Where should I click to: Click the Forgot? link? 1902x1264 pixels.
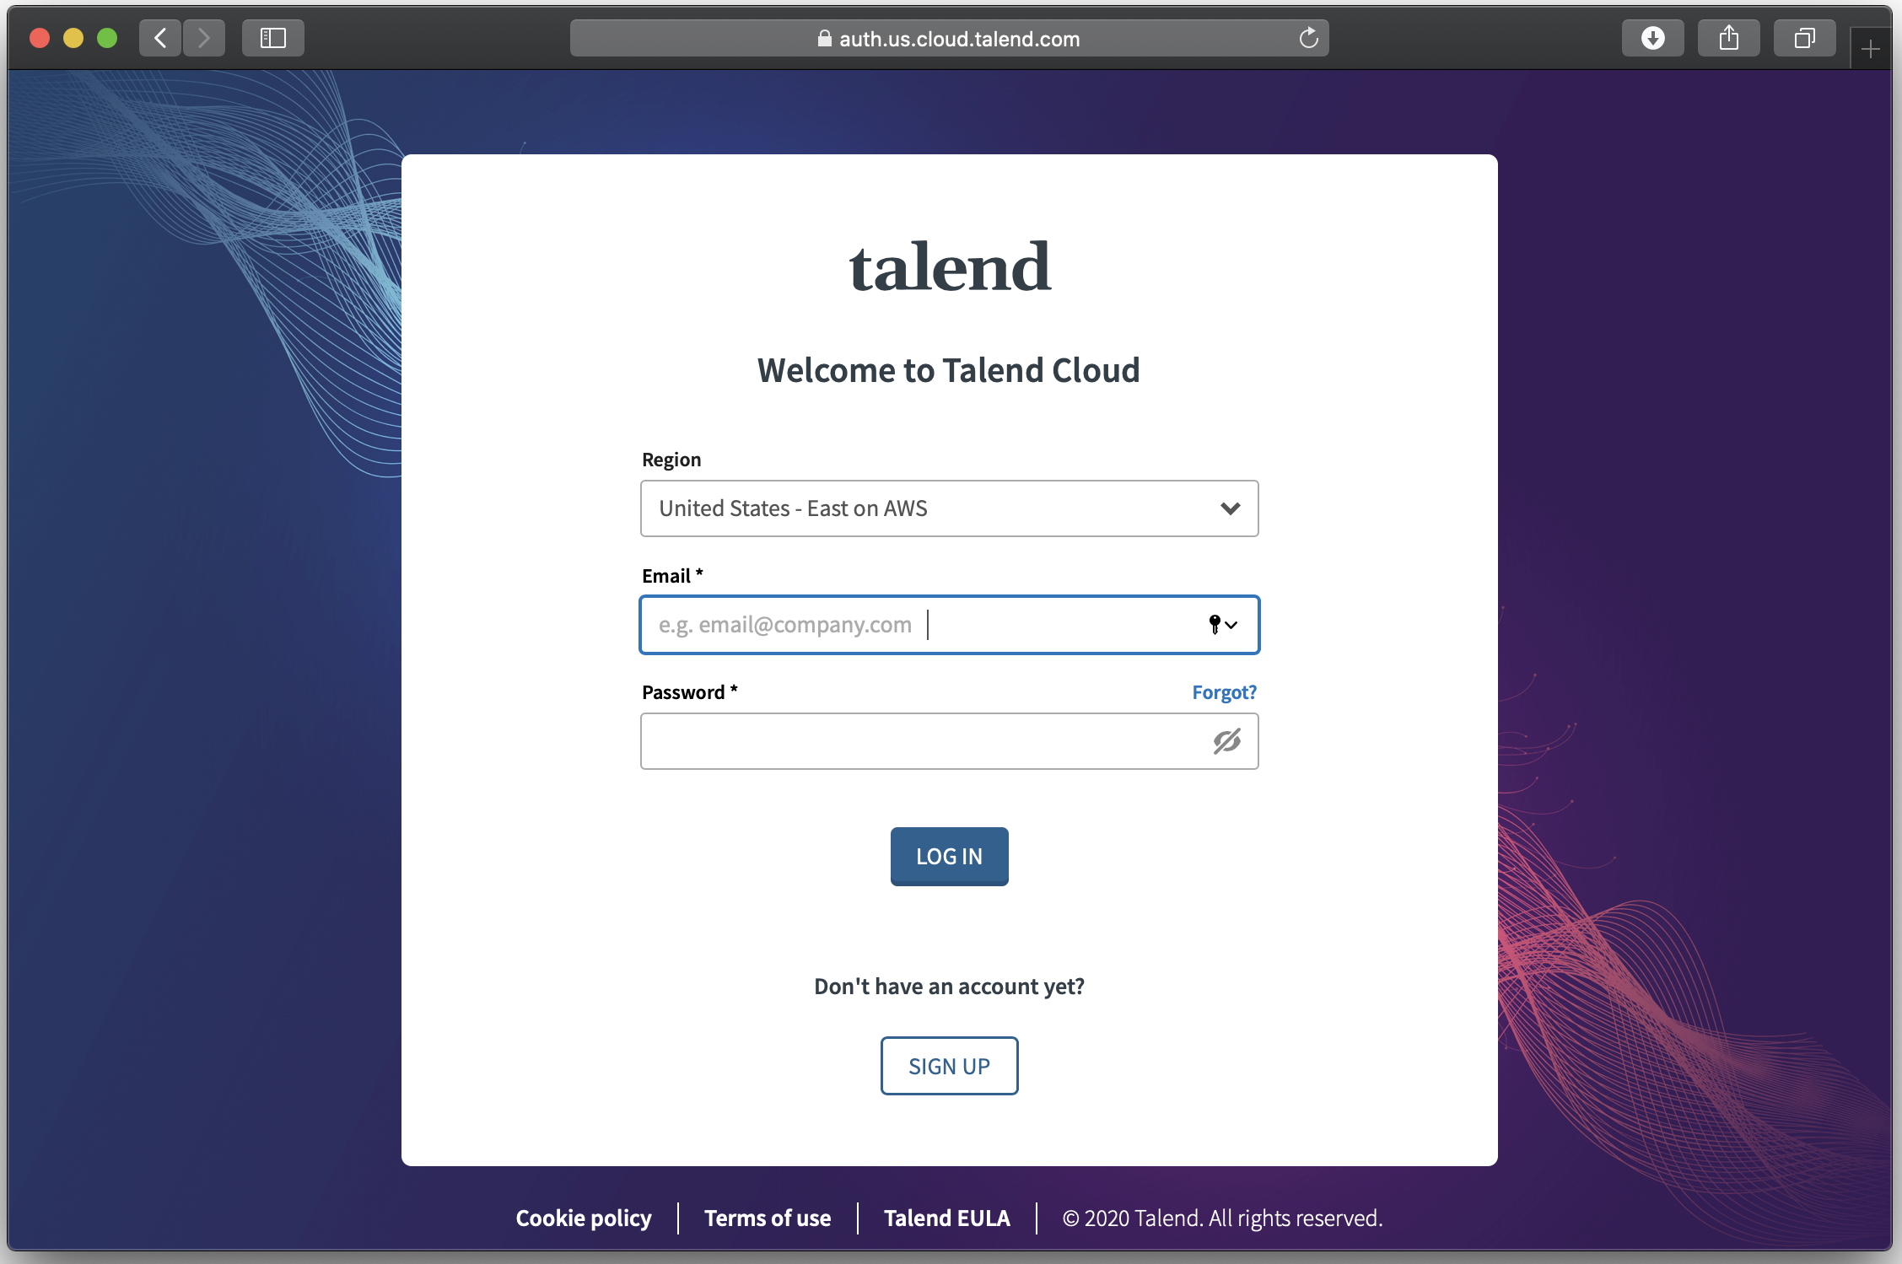[1224, 691]
